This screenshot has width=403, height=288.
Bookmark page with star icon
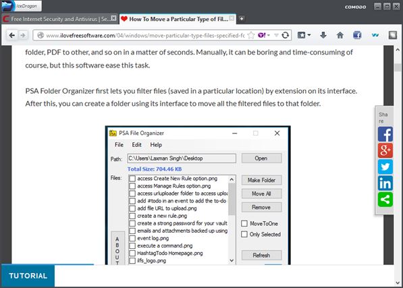click(251, 35)
